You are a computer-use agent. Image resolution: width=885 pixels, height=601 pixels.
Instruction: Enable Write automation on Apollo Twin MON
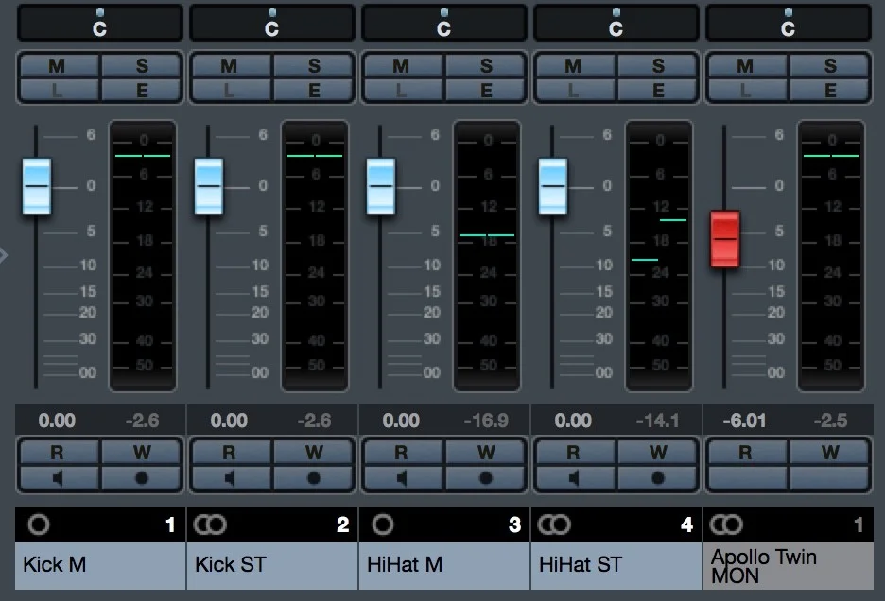click(830, 452)
